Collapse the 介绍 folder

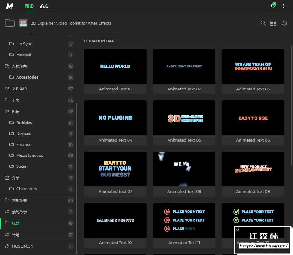pyautogui.click(x=16, y=178)
